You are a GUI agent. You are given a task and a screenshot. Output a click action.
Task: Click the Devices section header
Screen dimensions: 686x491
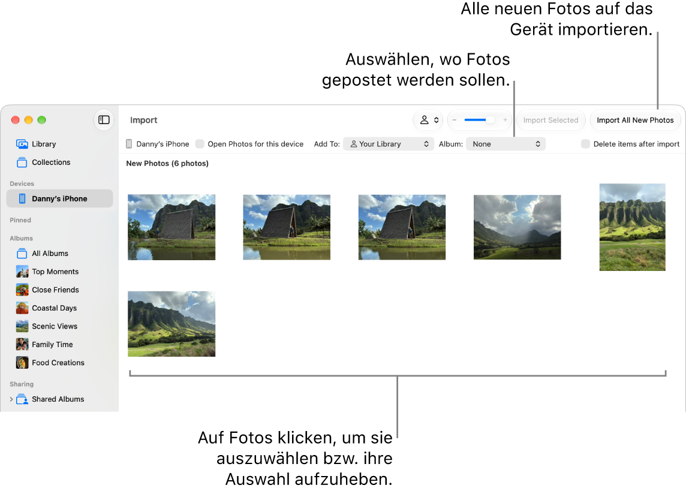pyautogui.click(x=22, y=183)
